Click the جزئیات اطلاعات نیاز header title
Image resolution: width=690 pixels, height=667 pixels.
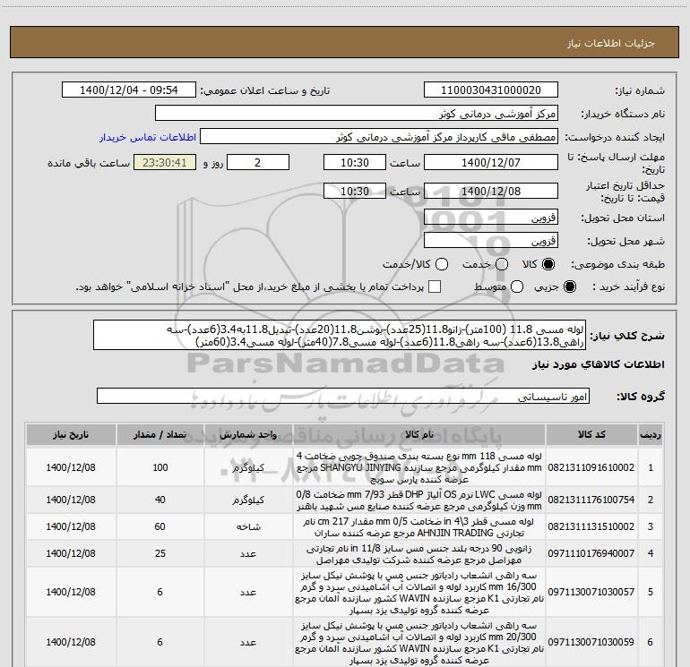coord(611,43)
